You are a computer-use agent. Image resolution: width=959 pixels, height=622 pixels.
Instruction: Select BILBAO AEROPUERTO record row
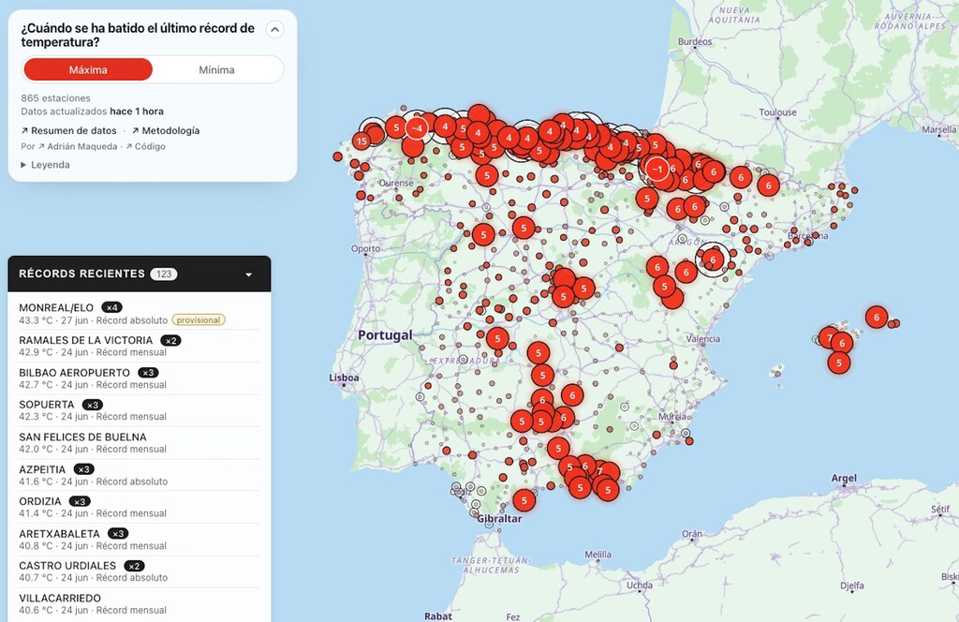coord(140,378)
